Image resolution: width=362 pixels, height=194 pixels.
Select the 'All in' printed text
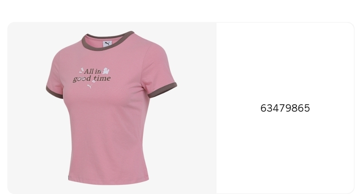93,72
